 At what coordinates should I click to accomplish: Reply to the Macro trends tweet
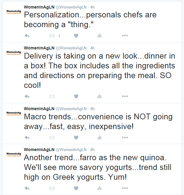[27, 137]
